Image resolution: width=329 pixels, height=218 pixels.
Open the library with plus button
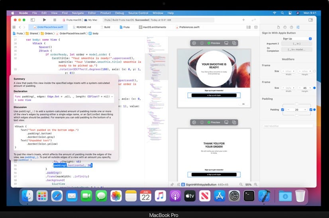coord(243,20)
